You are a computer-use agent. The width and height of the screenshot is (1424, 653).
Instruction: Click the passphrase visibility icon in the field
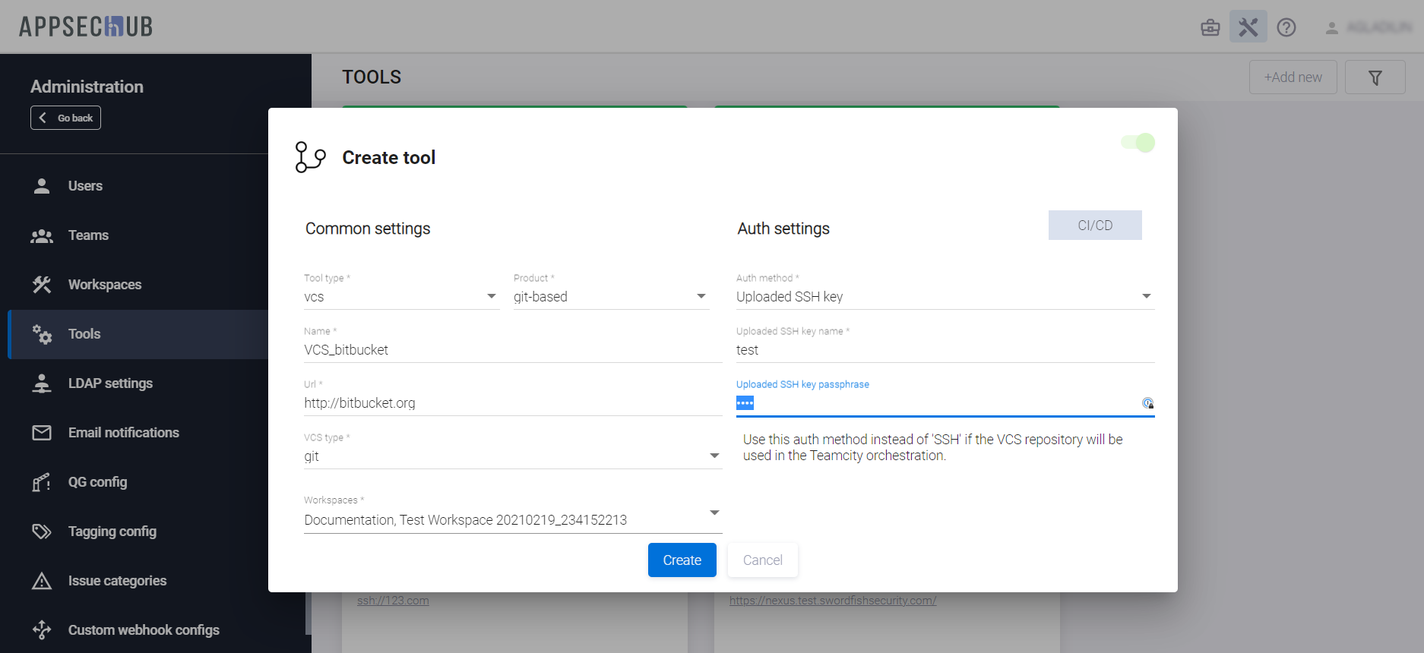1147,403
